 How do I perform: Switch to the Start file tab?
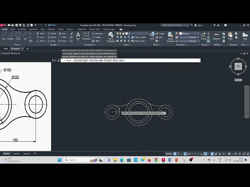(x=6, y=49)
